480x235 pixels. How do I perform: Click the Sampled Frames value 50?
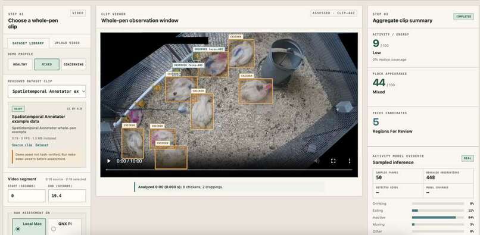point(378,178)
